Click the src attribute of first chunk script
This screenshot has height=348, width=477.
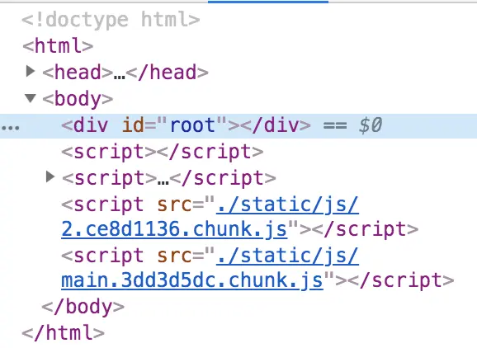tap(175, 205)
